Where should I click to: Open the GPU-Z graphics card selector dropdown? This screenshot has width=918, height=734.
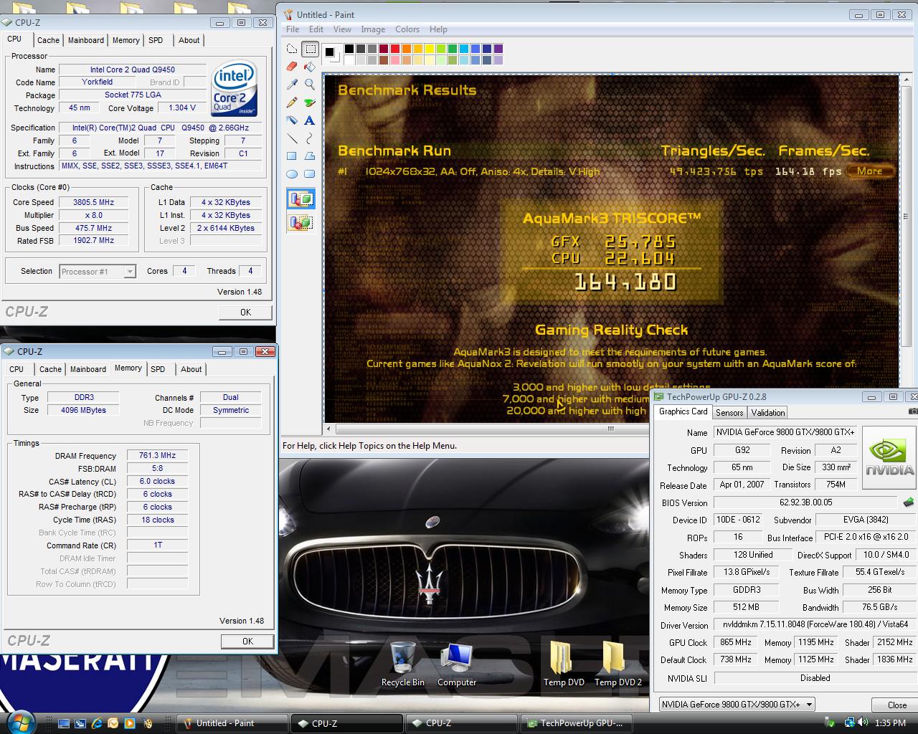[x=737, y=704]
